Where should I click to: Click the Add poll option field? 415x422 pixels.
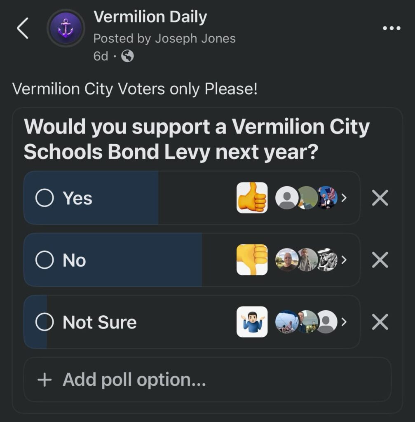coord(207,380)
